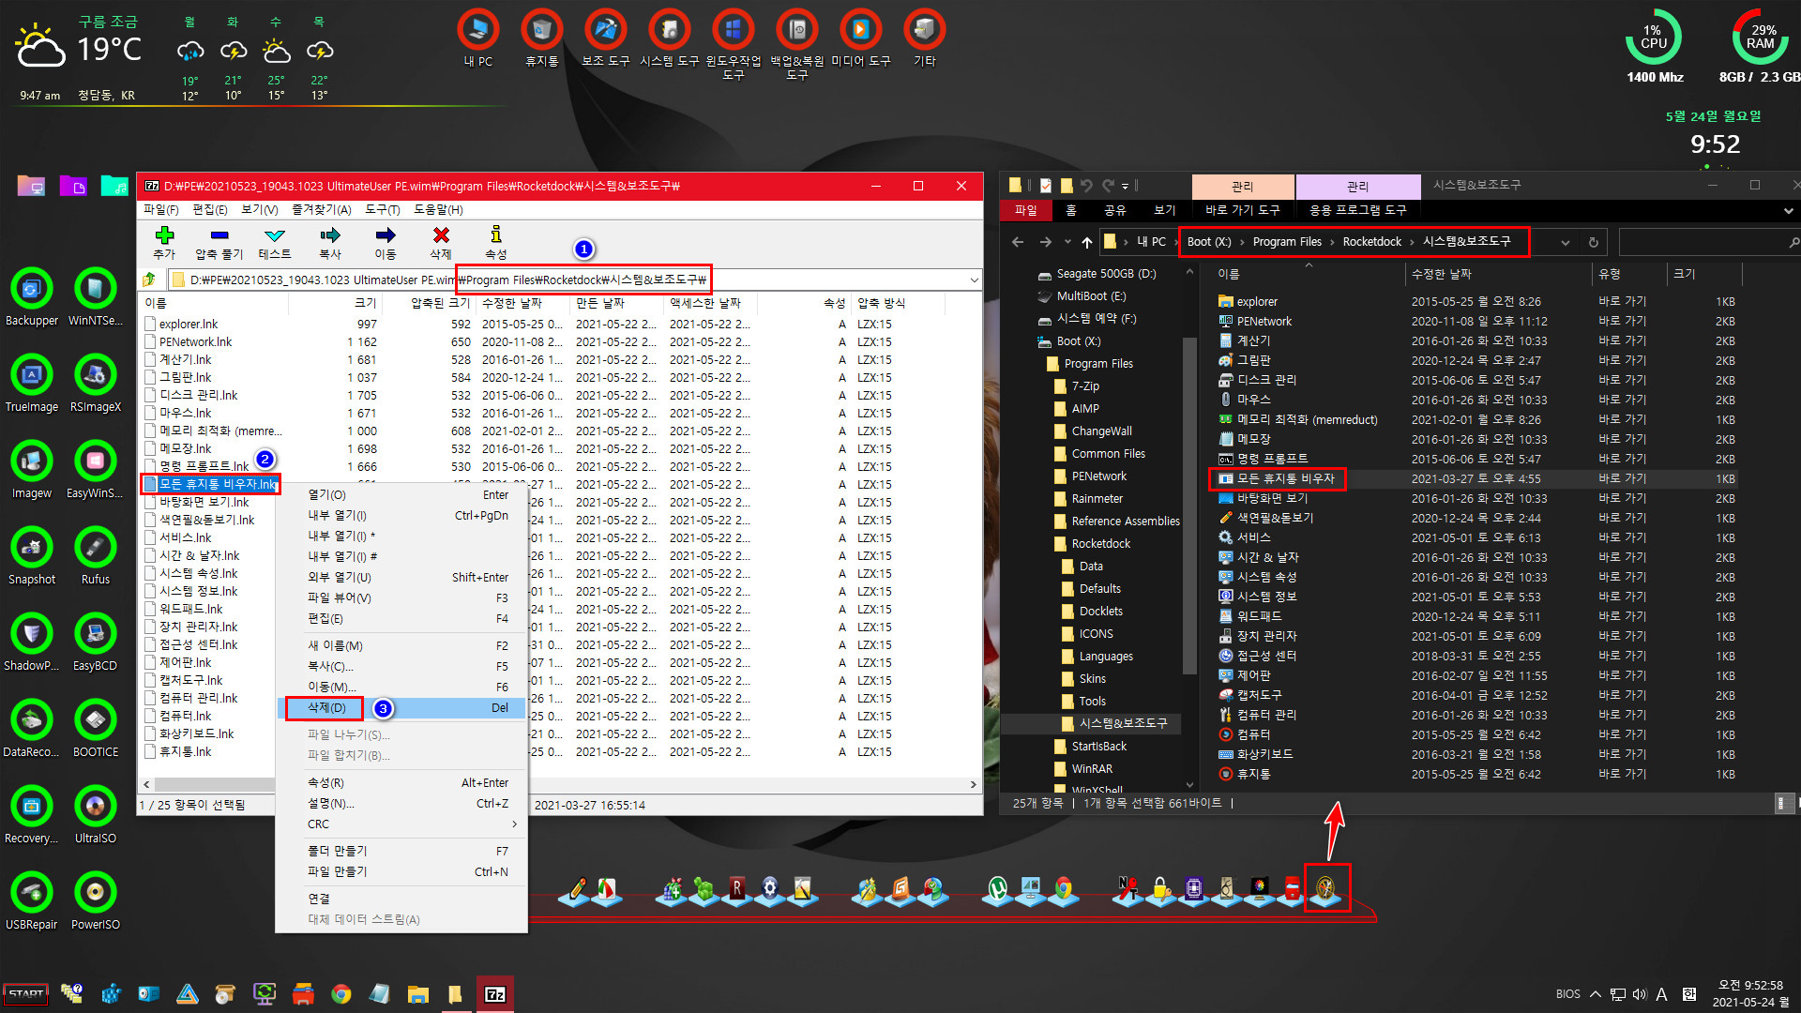Viewport: 1801px width, 1013px height.
Task: Expand the Explorer ribbon chevron
Action: tap(1788, 211)
